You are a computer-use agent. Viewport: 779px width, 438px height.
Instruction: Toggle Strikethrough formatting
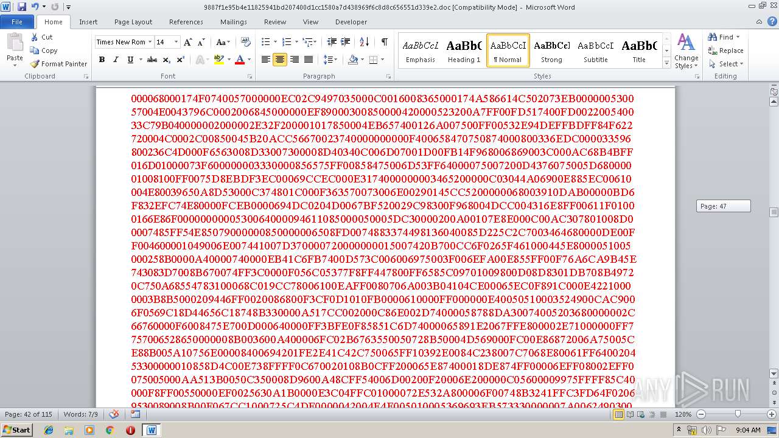(x=152, y=60)
